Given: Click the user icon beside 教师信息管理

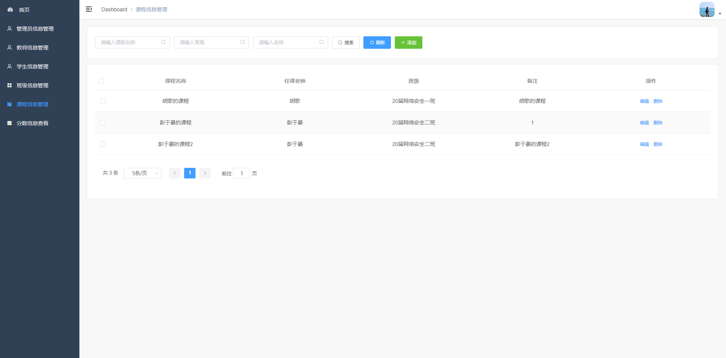Looking at the screenshot, I should pos(9,48).
